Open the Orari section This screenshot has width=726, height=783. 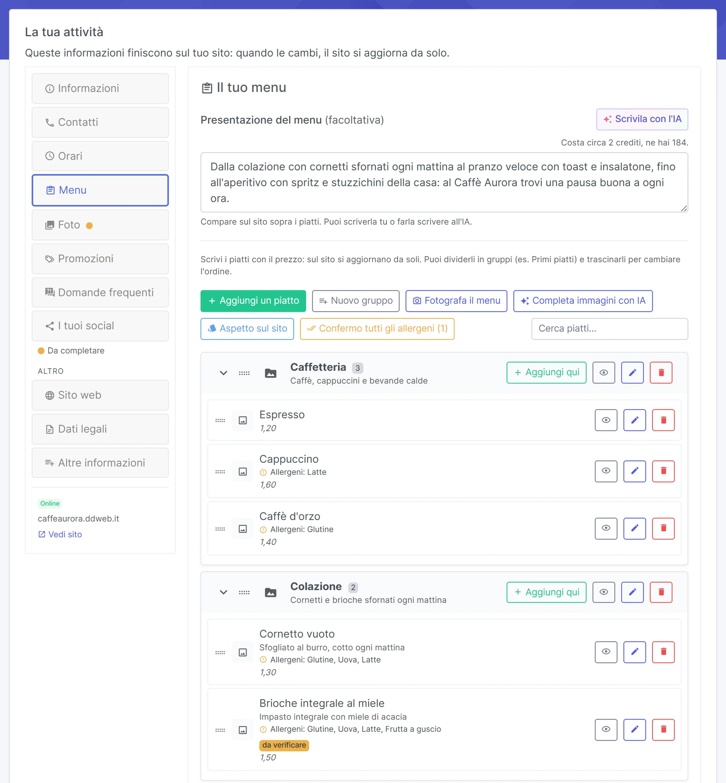pyautogui.click(x=100, y=156)
